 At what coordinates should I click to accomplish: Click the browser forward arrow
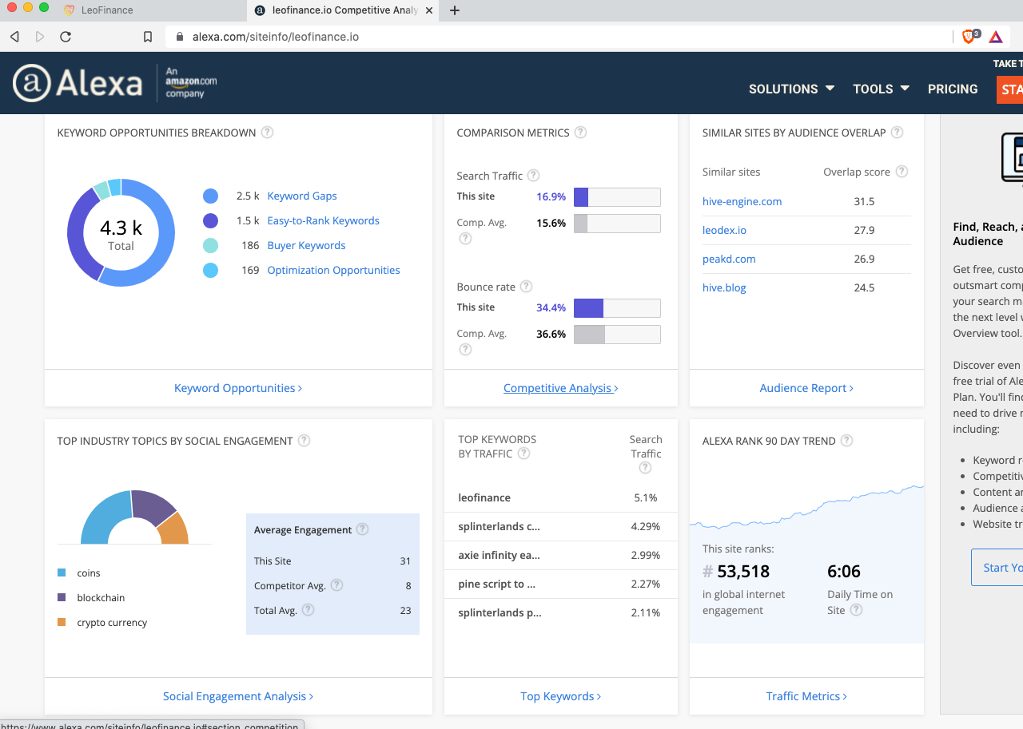(40, 37)
